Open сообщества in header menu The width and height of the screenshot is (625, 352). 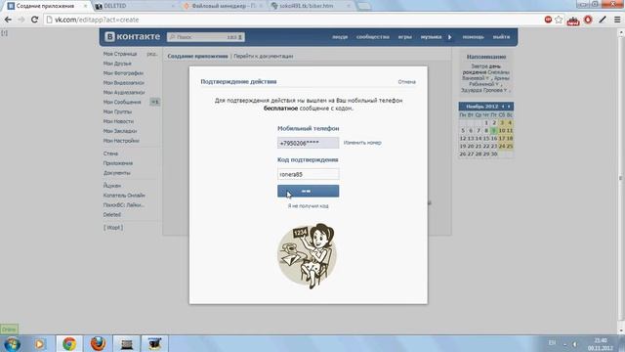pos(373,37)
